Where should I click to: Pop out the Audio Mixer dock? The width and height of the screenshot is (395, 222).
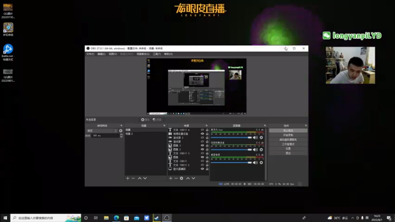[x=265, y=125]
